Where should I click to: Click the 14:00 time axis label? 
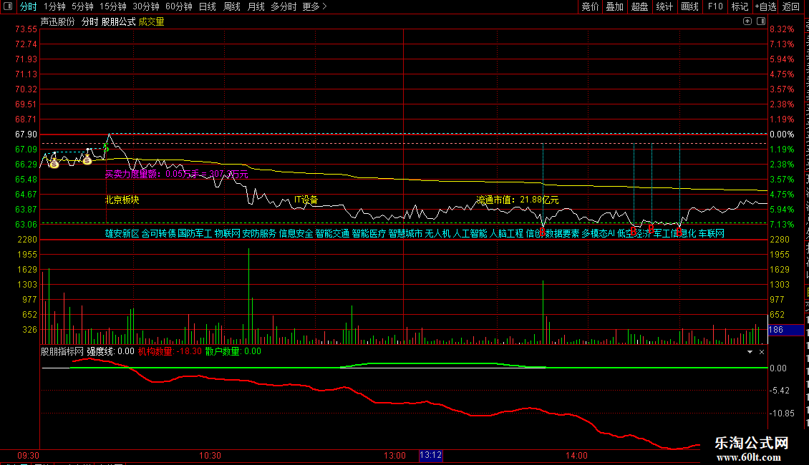[x=576, y=456]
